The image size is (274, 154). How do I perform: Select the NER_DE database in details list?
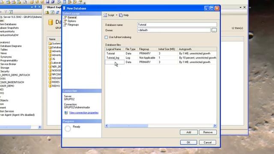(x=54, y=67)
